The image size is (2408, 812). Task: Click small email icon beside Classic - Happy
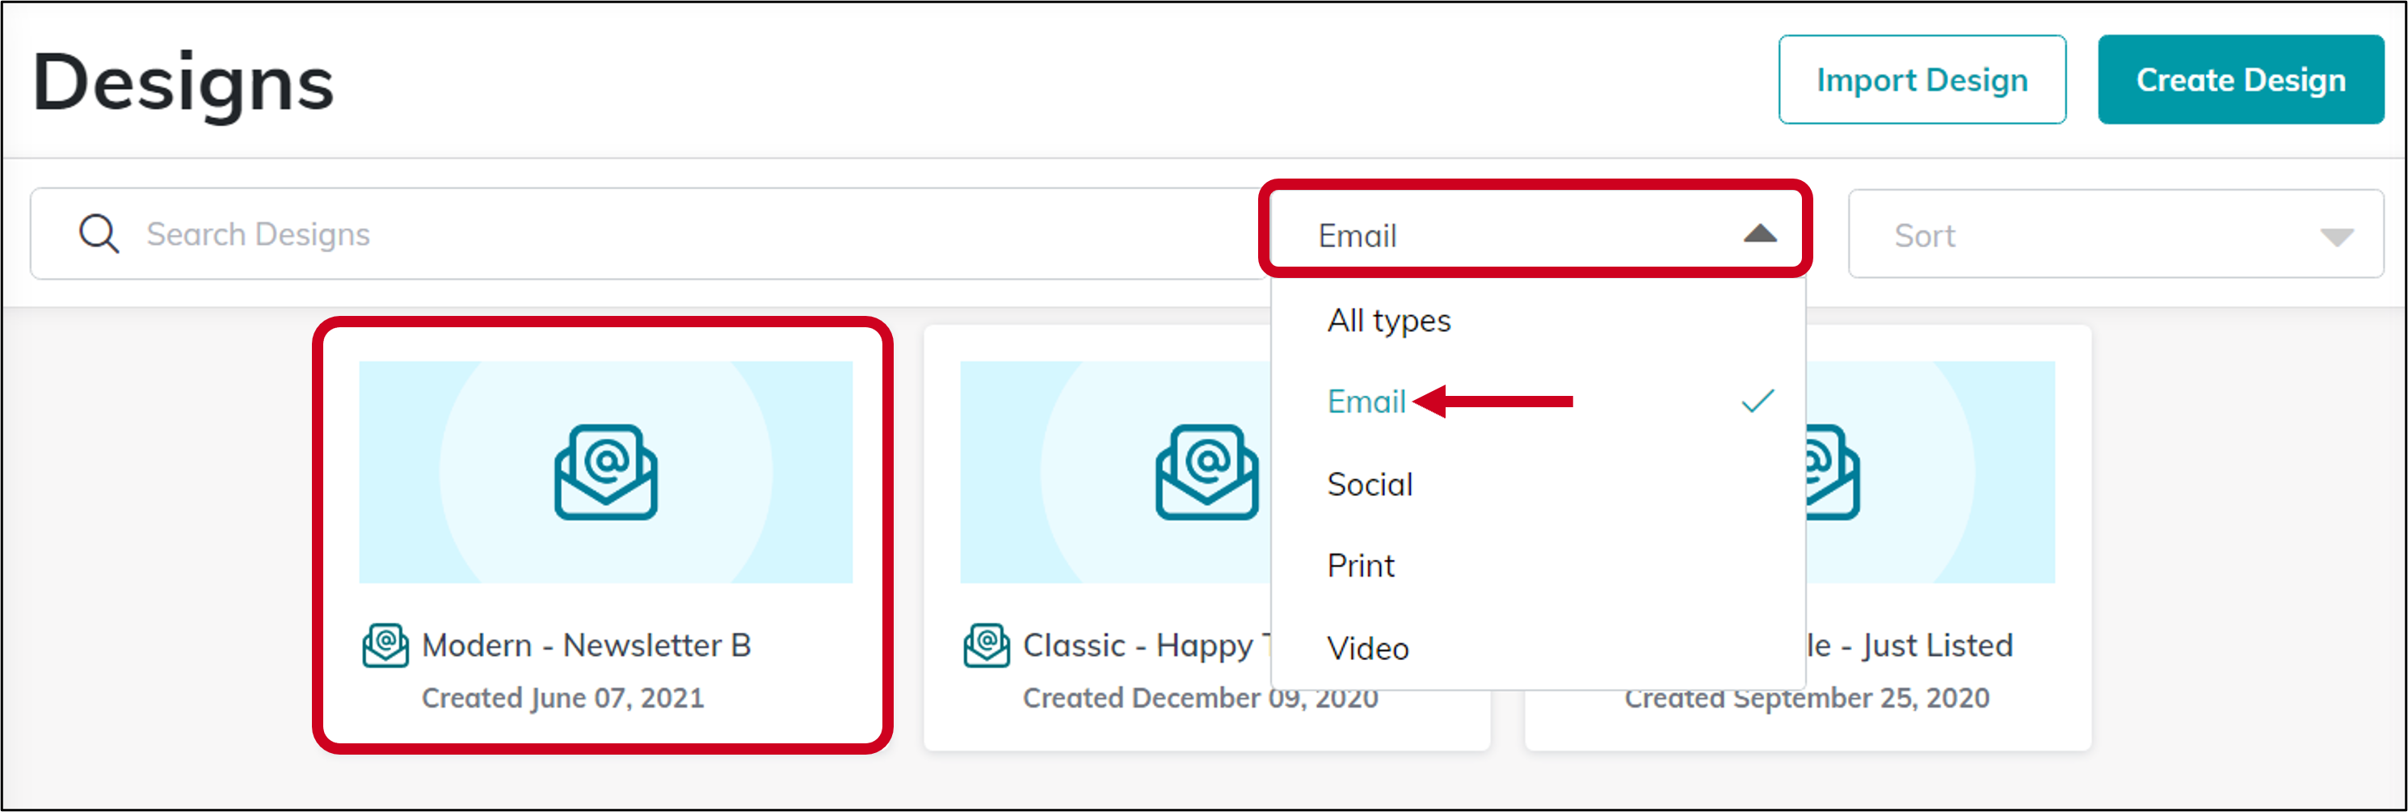pos(986,646)
